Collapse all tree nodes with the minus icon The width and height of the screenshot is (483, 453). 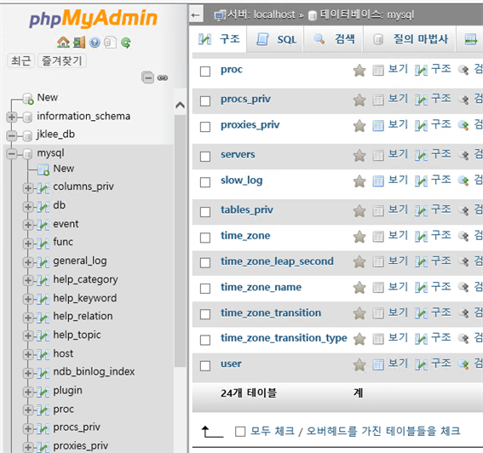(148, 77)
